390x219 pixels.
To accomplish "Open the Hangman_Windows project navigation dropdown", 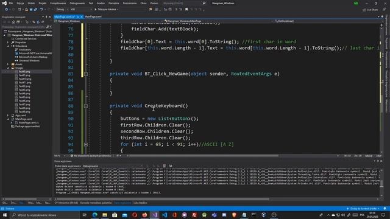I will (x=108, y=21).
